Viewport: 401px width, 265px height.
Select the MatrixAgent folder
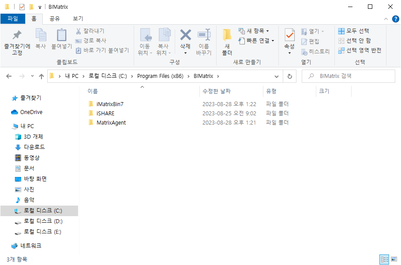point(111,122)
